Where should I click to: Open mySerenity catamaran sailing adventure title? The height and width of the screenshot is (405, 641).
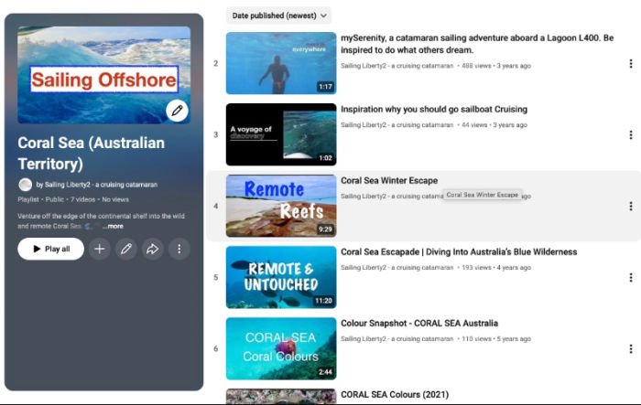point(477,44)
